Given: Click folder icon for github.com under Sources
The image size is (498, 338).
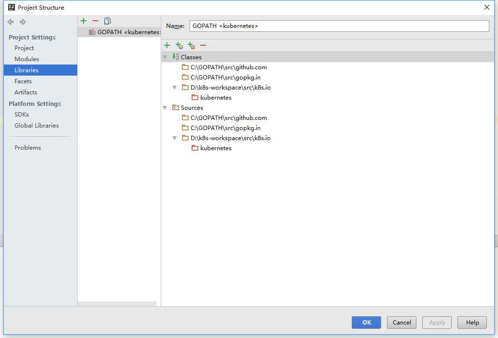Looking at the screenshot, I should coord(185,118).
